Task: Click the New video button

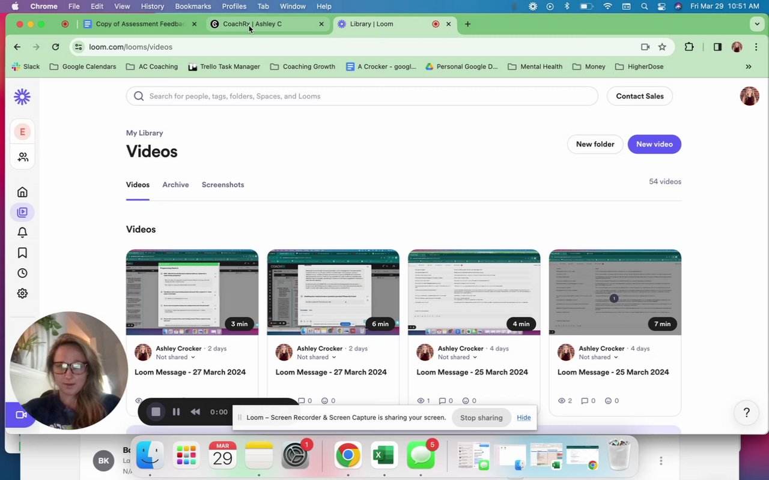Action: (654, 144)
